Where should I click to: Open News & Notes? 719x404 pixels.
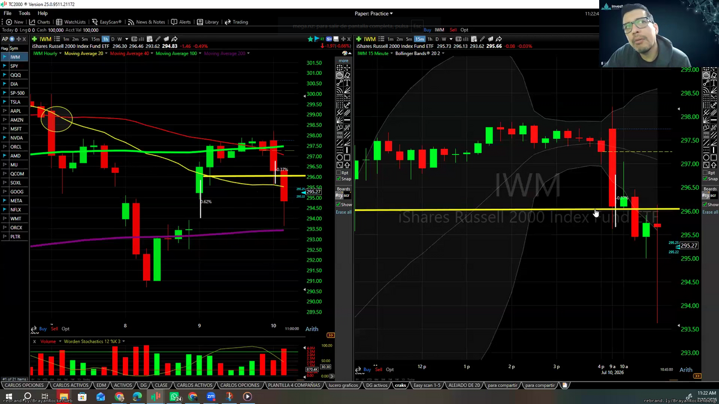click(x=146, y=22)
